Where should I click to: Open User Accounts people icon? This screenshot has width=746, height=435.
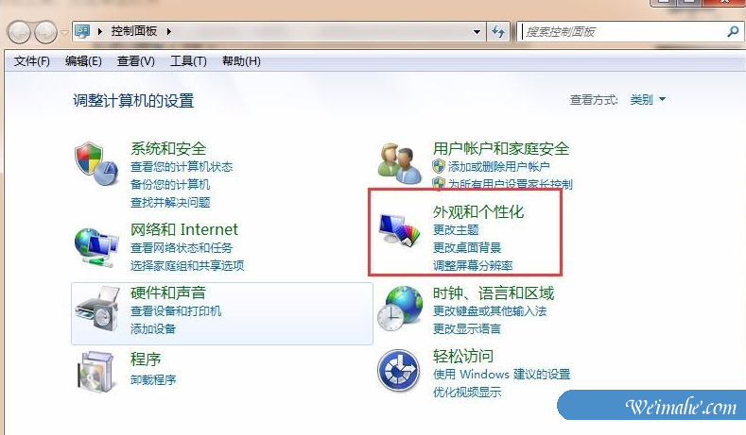pyautogui.click(x=399, y=164)
